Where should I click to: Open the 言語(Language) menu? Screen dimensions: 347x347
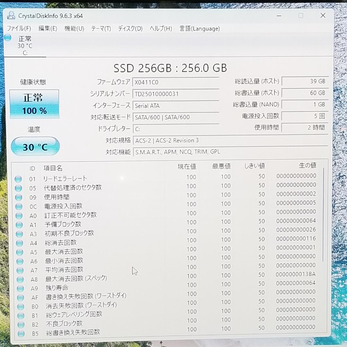(200, 29)
